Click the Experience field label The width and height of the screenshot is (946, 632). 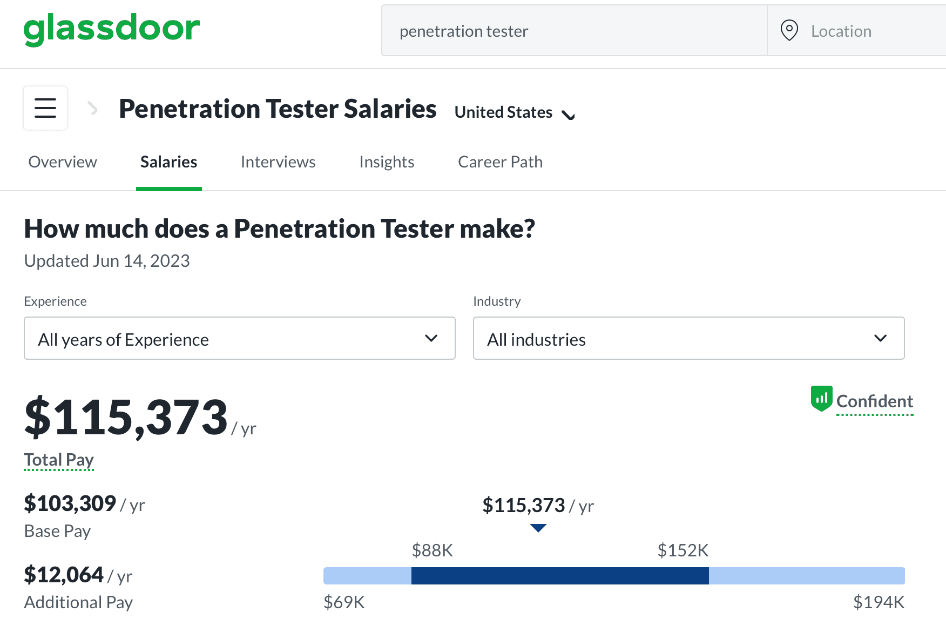(x=55, y=301)
